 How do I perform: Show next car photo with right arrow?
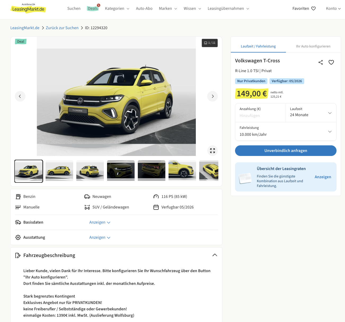213,96
